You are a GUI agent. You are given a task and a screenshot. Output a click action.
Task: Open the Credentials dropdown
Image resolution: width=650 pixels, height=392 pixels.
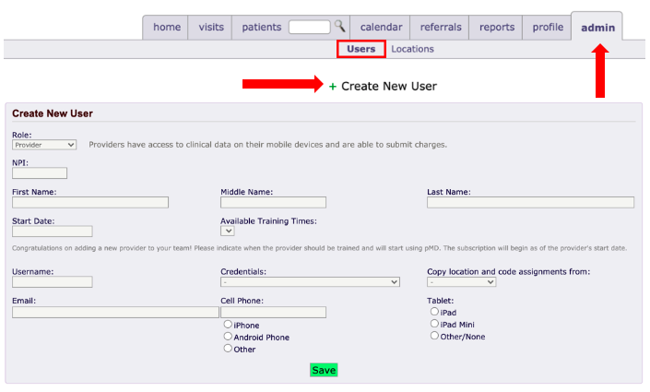[x=310, y=282]
